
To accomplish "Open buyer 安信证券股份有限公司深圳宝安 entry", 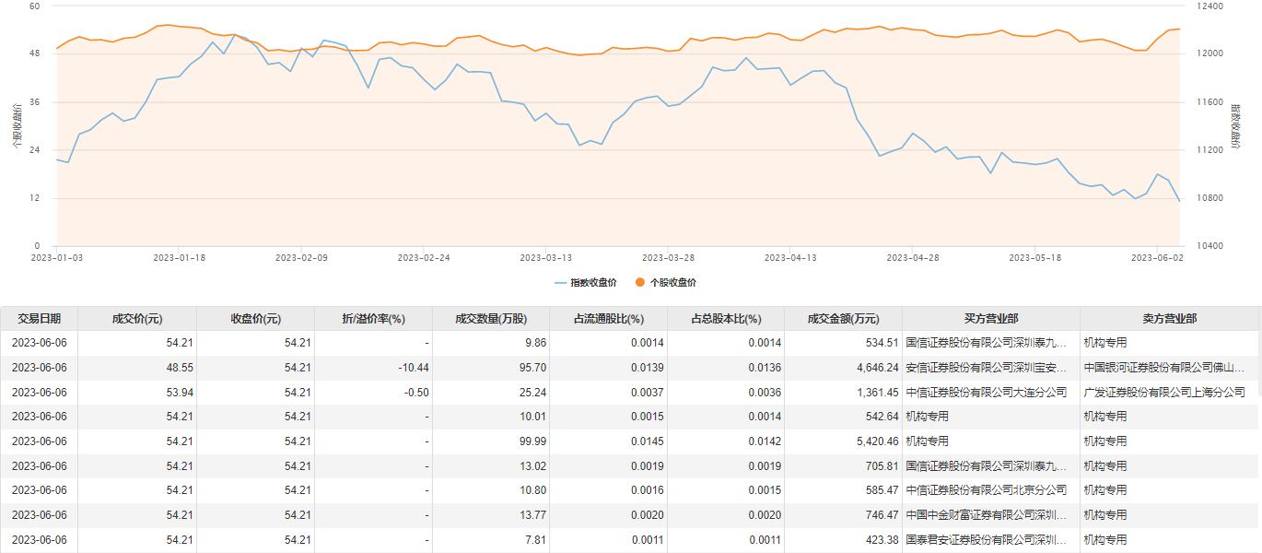I will [986, 368].
